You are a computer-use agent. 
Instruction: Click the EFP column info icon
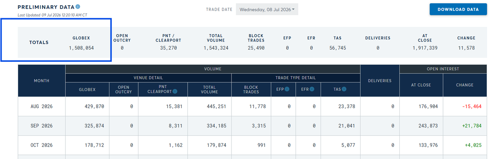point(287,89)
